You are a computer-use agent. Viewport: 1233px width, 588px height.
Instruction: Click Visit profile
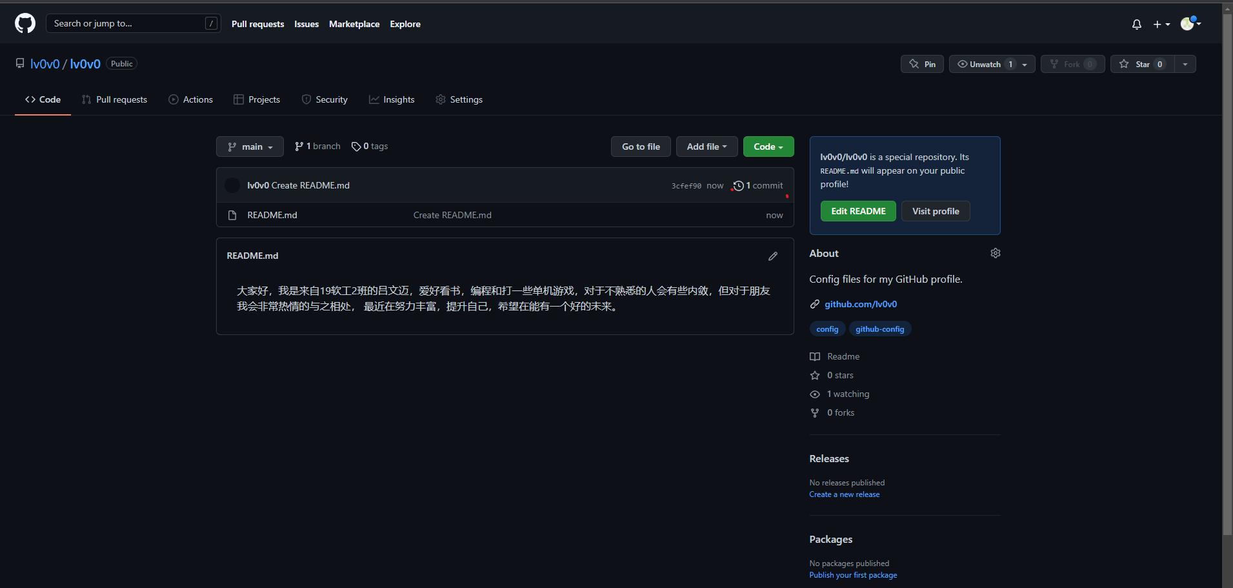[936, 211]
